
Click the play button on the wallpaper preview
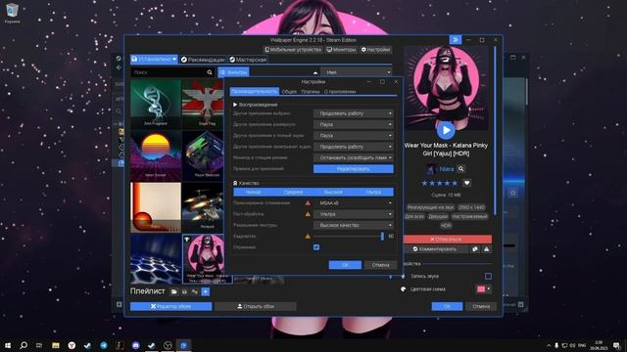pos(446,130)
